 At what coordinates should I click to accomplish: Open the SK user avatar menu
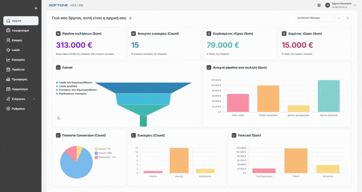click(x=327, y=5)
